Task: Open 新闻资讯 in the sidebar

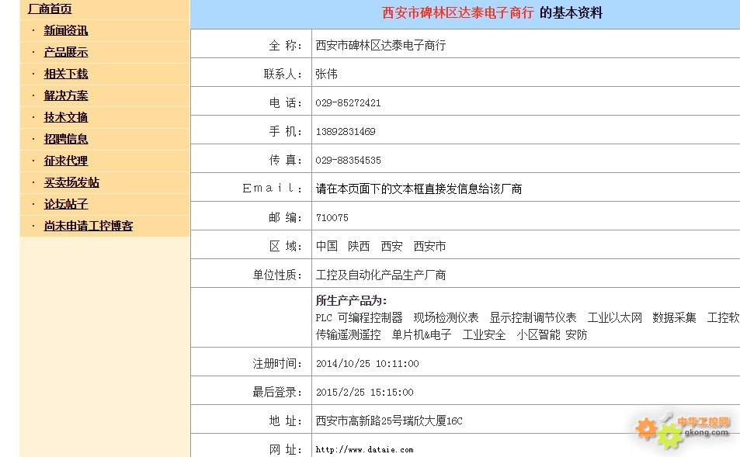Action: [66, 31]
